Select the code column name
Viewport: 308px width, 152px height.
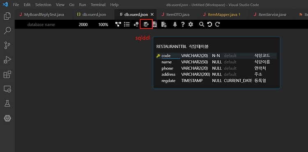166,56
